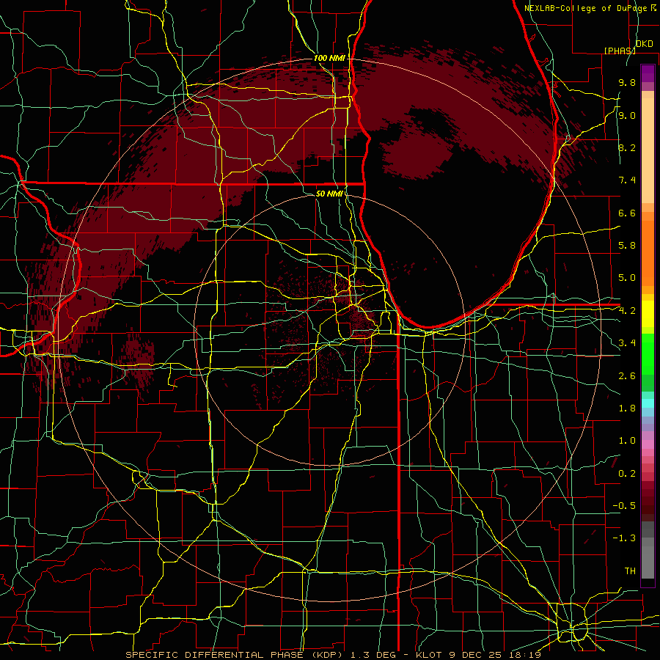Click the 4.2 value on color scale
This screenshot has height=660, width=660.
pyautogui.click(x=627, y=311)
